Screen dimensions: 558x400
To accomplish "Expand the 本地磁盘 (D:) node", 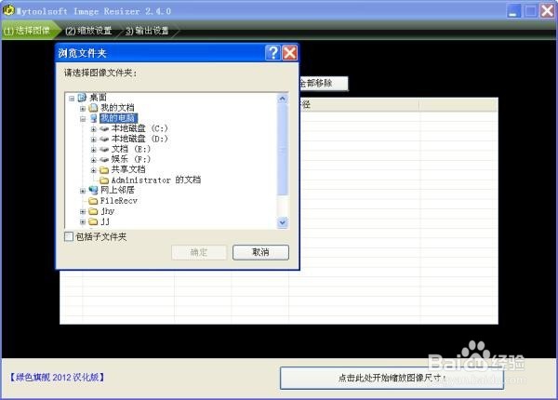I will pos(94,140).
